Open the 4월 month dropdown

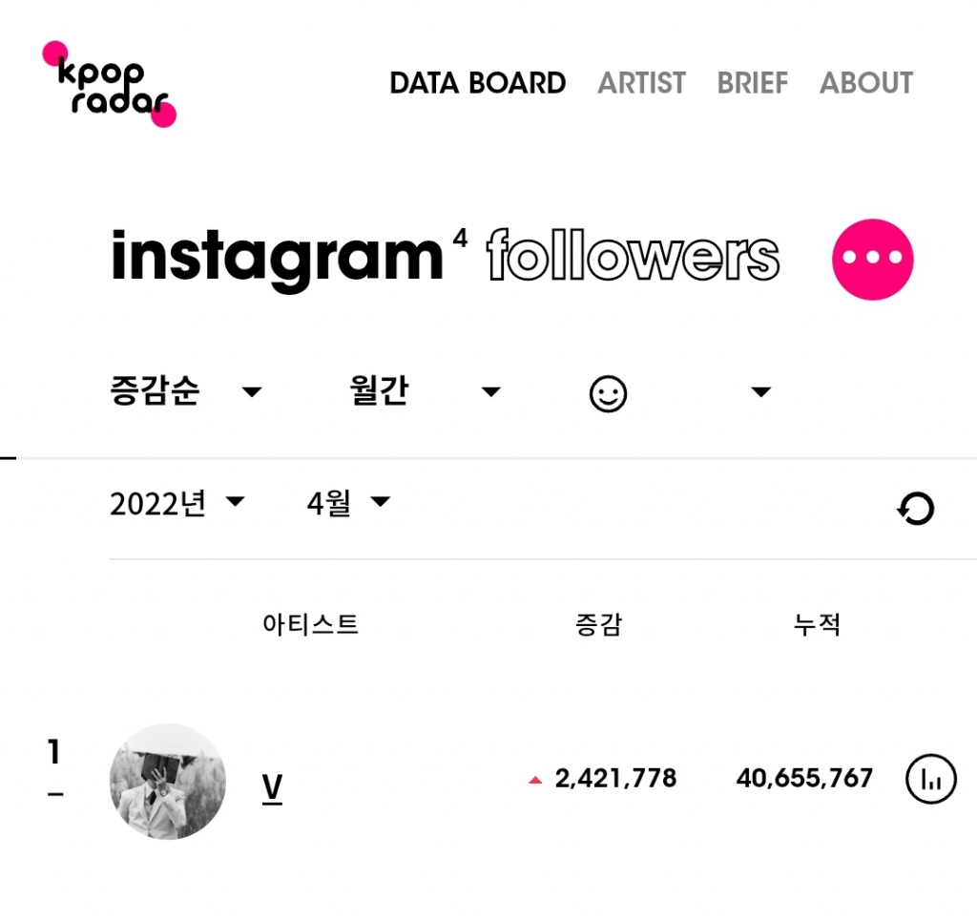pyautogui.click(x=349, y=502)
